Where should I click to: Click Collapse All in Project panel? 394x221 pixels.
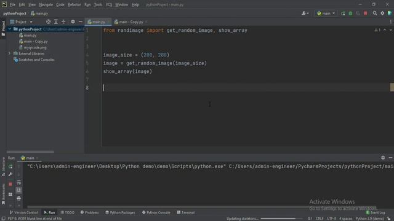(63, 22)
